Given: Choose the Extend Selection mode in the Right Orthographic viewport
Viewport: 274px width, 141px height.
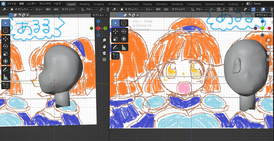Looking at the screenshot, I should [x=15, y=15].
